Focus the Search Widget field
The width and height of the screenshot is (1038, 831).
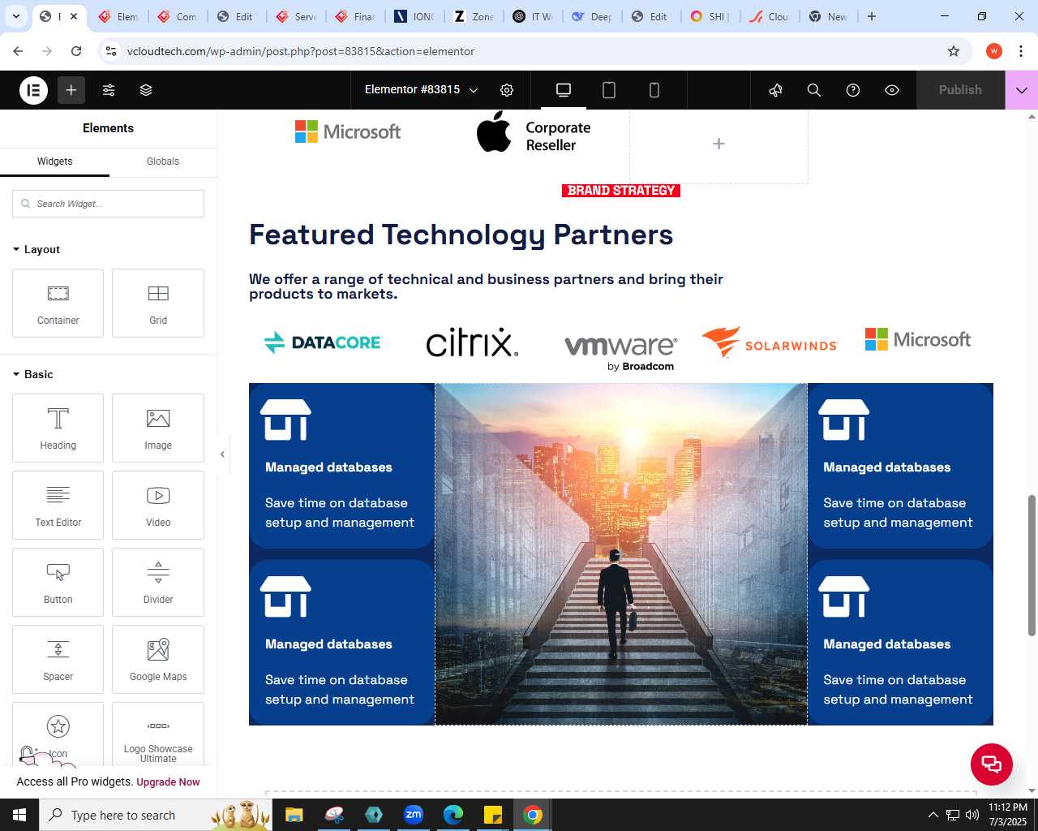[x=108, y=204]
